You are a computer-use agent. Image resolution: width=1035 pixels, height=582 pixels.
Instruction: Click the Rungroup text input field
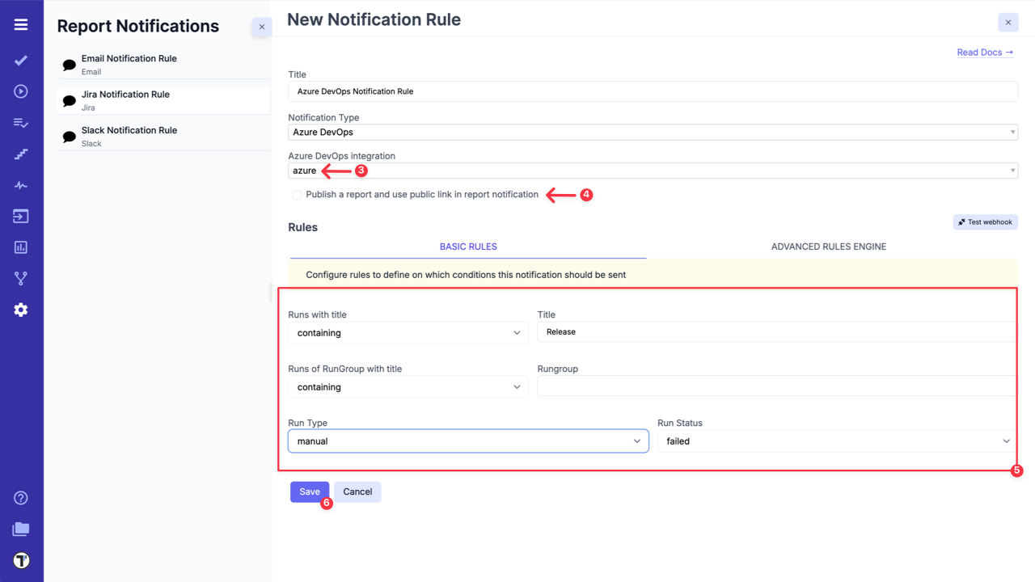[776, 386]
